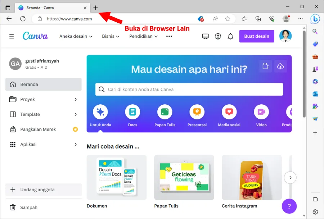Image resolution: width=324 pixels, height=219 pixels.
Task: Open the Bing chat sidebar icon
Action: pyautogui.click(x=315, y=19)
